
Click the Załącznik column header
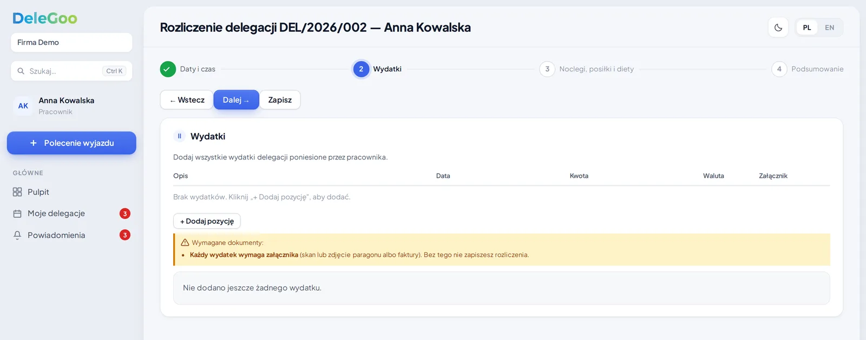pos(773,176)
